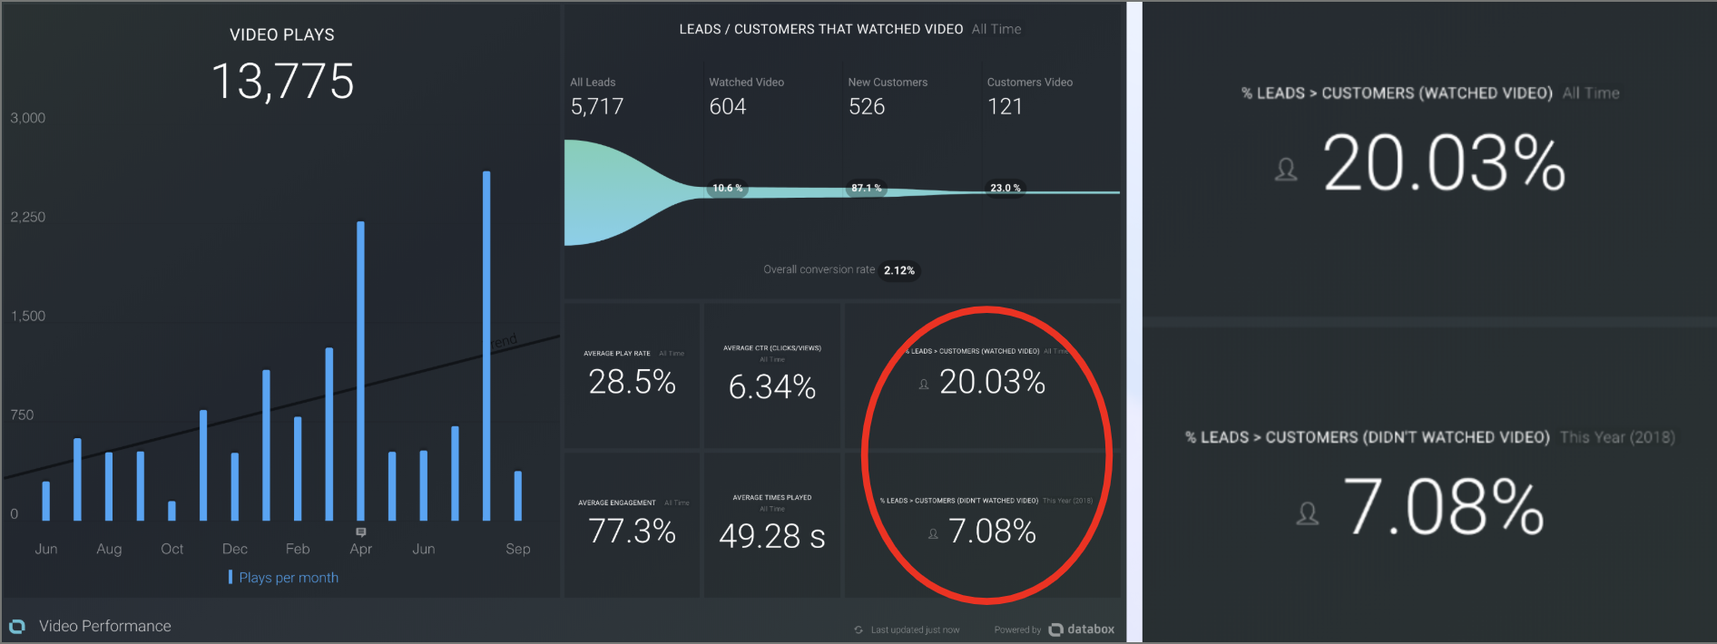Click the 10.6 % funnel stage badge
This screenshot has height=644, width=1717.
pyautogui.click(x=727, y=188)
